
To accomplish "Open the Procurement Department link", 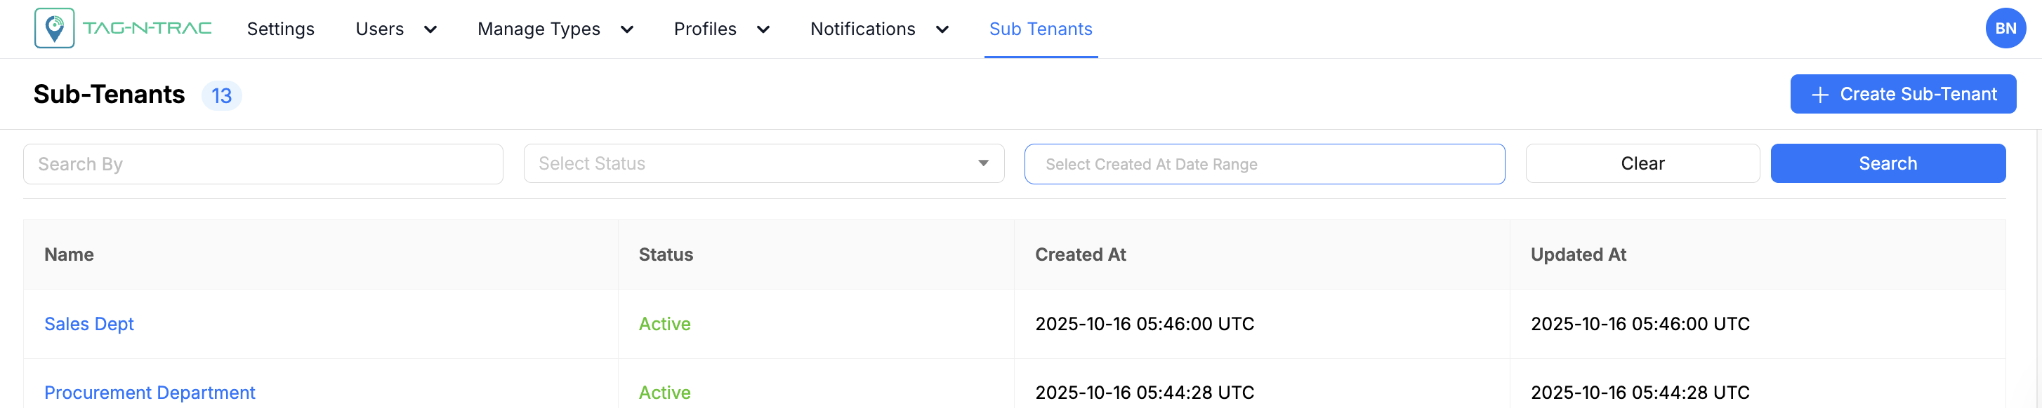I will click(150, 393).
